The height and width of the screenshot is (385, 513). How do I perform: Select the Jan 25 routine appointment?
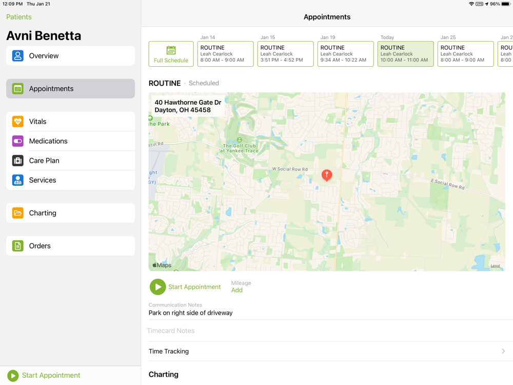[x=466, y=54]
